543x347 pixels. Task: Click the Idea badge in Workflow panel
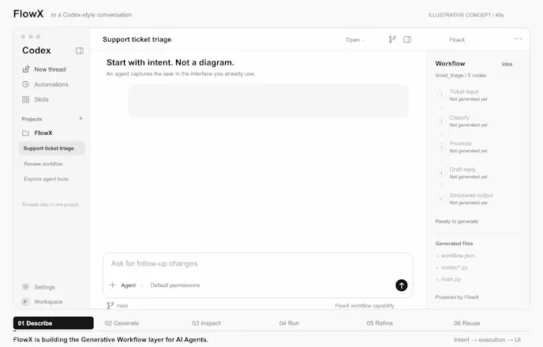click(x=507, y=64)
